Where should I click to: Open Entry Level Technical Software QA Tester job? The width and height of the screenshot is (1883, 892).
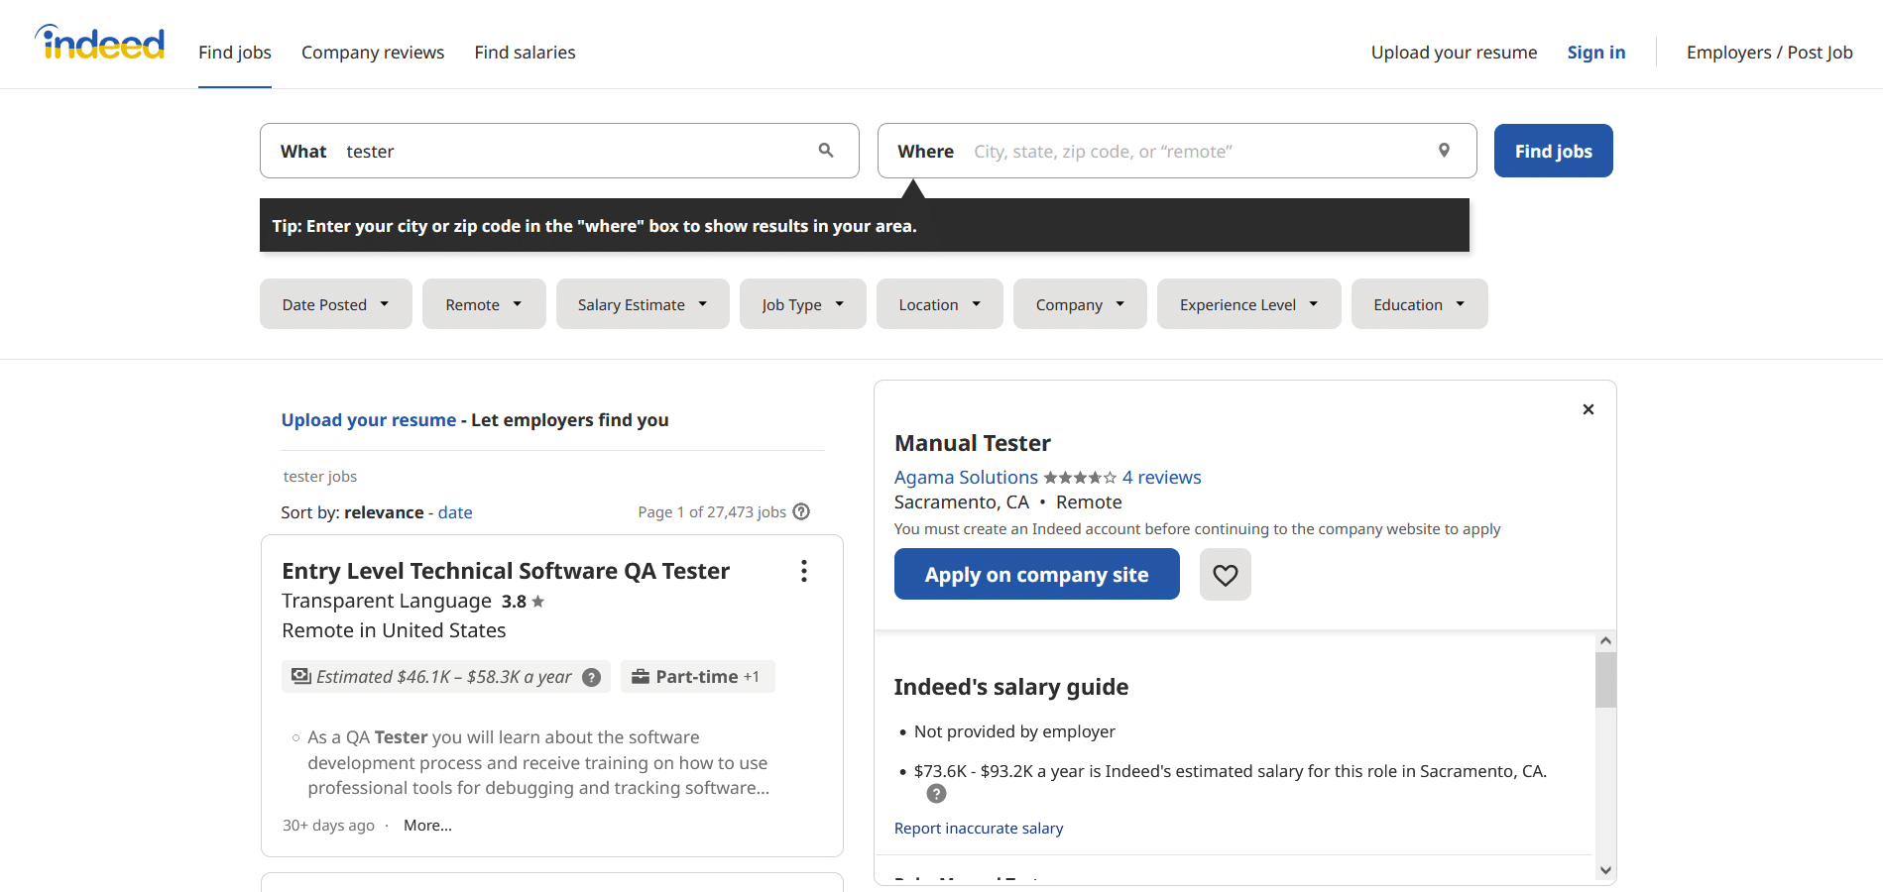point(506,571)
